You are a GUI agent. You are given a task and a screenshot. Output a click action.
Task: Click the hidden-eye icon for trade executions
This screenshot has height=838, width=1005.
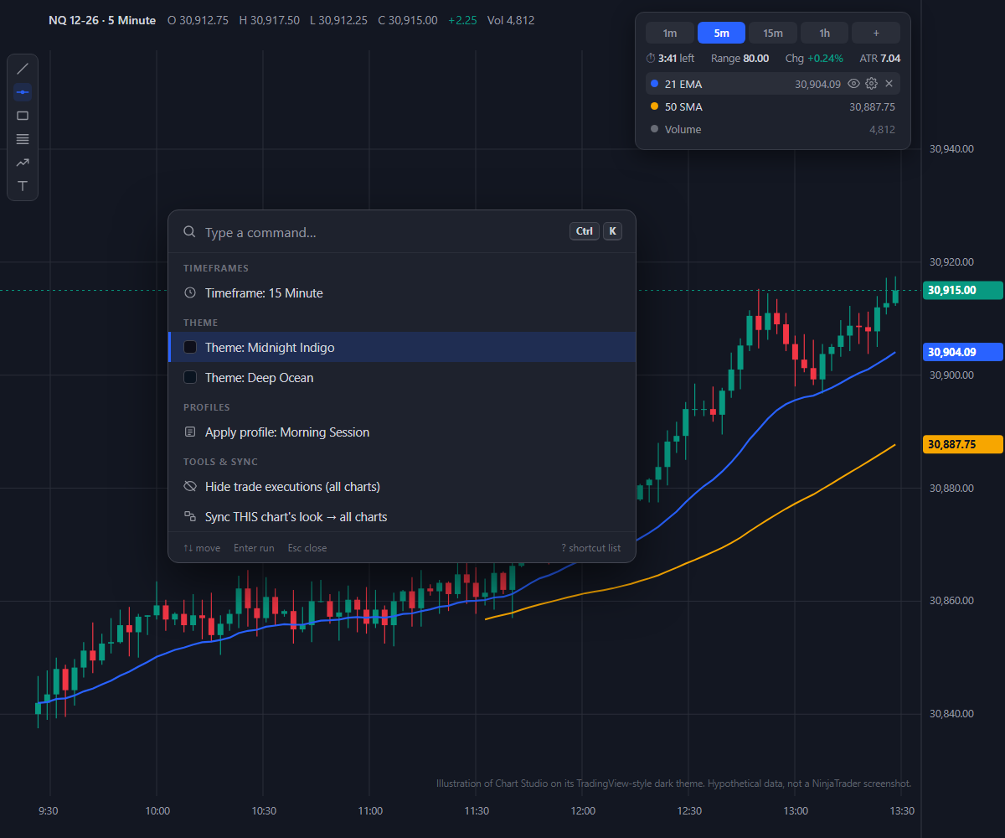pyautogui.click(x=190, y=487)
